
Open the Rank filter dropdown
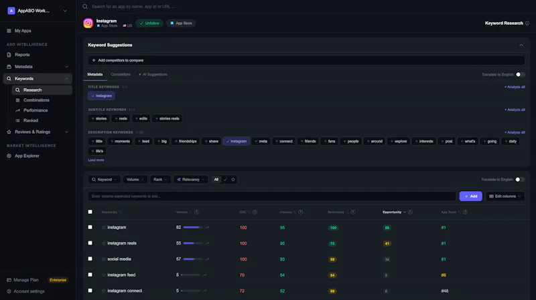tap(160, 180)
